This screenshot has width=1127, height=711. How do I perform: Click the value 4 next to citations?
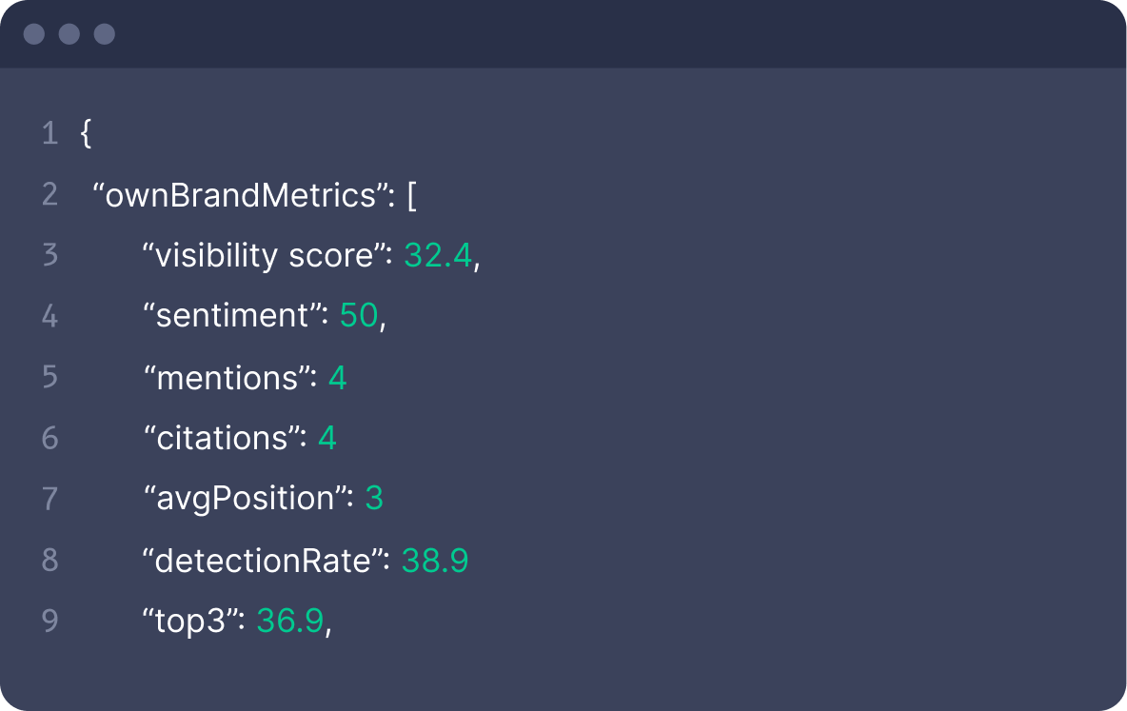pyautogui.click(x=327, y=439)
